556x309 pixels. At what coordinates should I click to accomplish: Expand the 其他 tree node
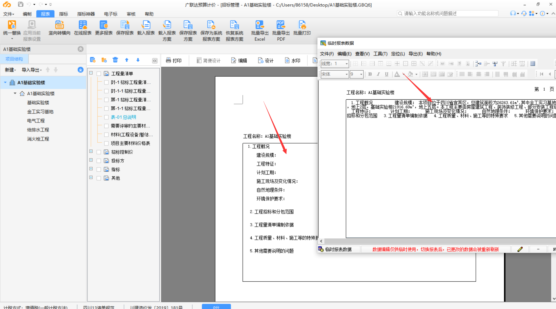[x=91, y=177]
